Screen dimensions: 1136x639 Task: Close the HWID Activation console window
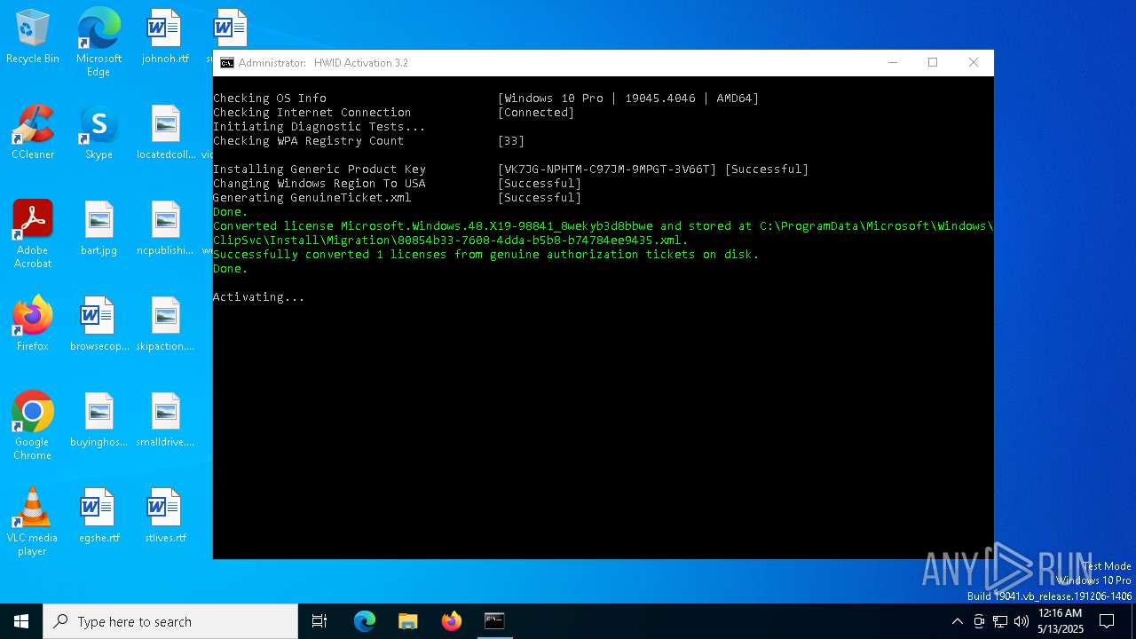tap(974, 63)
